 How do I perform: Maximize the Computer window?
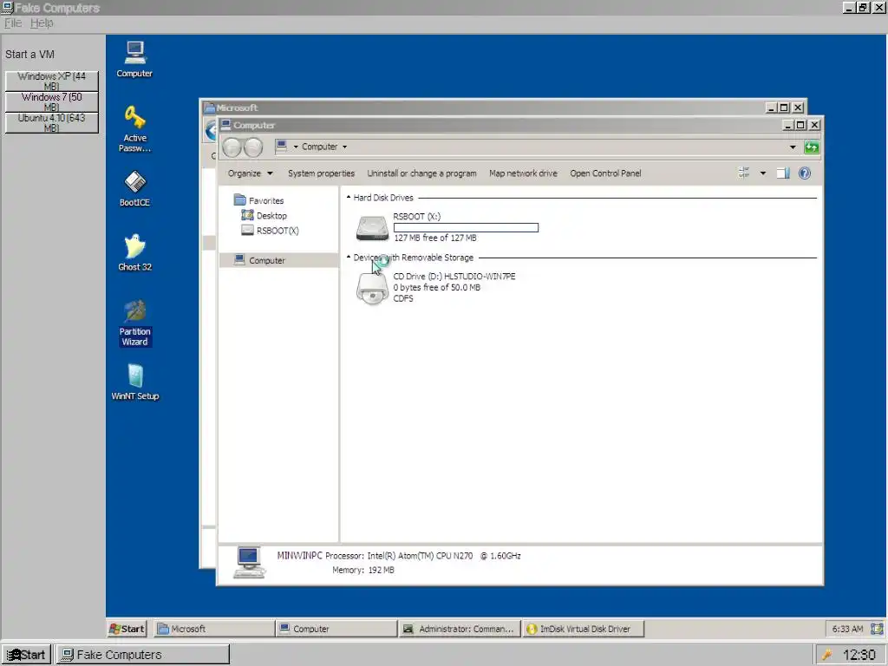coord(800,125)
